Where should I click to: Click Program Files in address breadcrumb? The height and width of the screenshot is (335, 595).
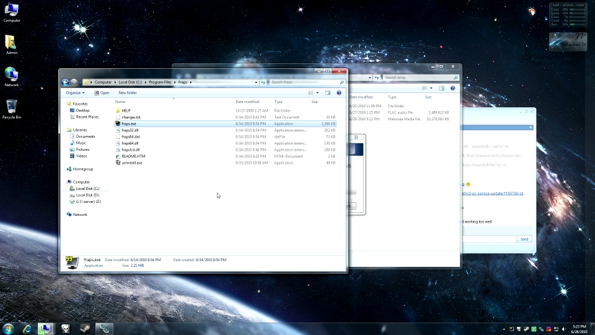pos(159,82)
